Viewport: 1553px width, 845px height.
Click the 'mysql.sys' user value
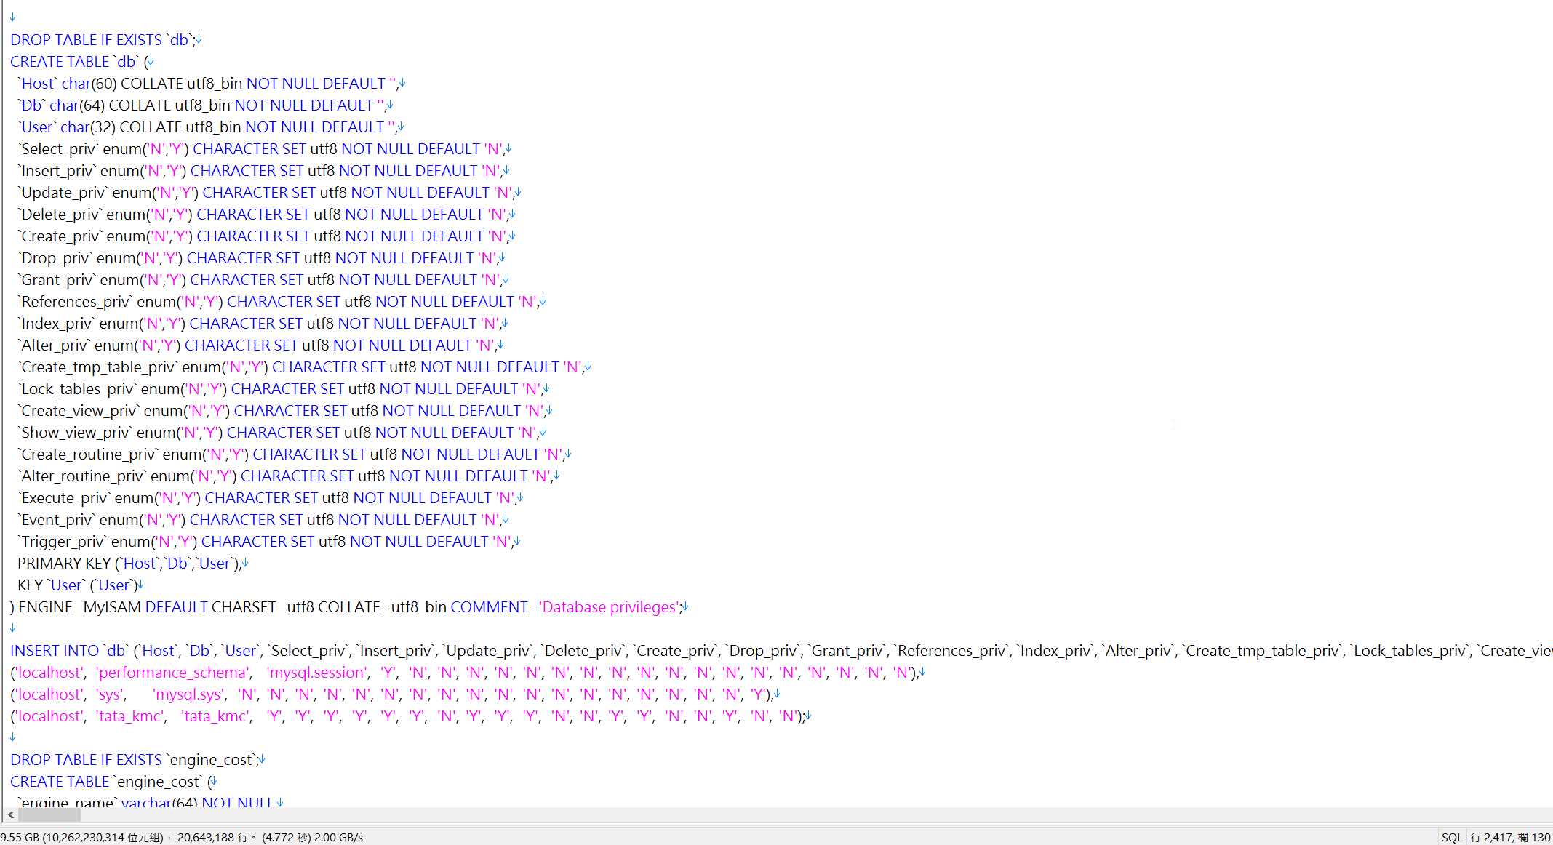click(x=190, y=694)
